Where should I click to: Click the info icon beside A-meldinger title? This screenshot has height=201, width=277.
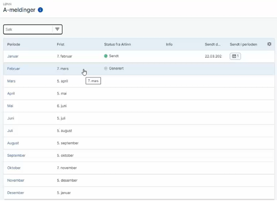point(41,9)
